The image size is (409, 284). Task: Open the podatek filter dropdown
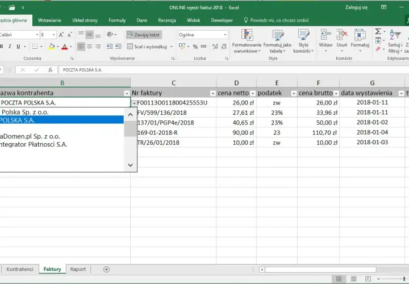(294, 93)
